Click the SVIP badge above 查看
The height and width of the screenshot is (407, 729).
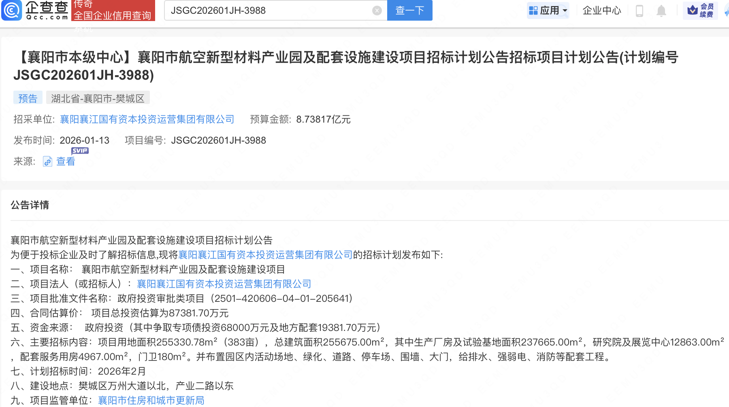[80, 151]
